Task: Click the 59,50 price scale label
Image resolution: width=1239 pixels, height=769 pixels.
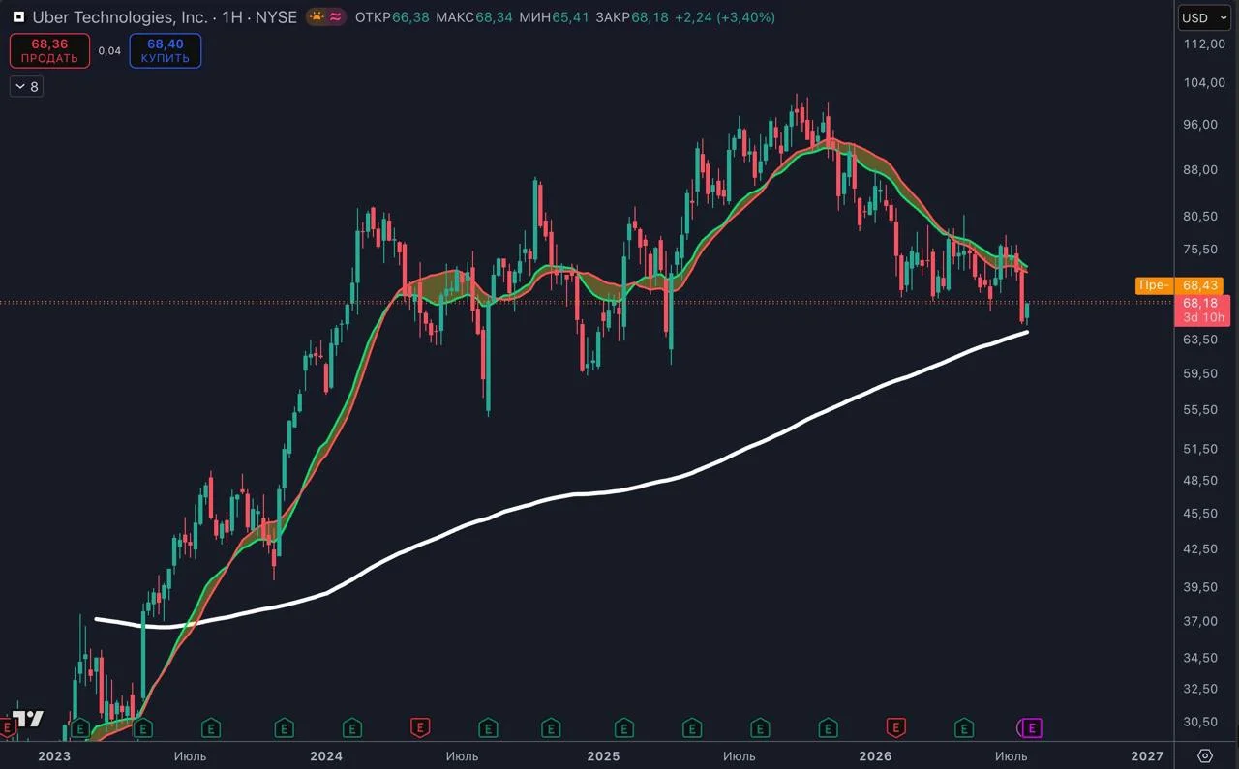Action: tap(1200, 373)
